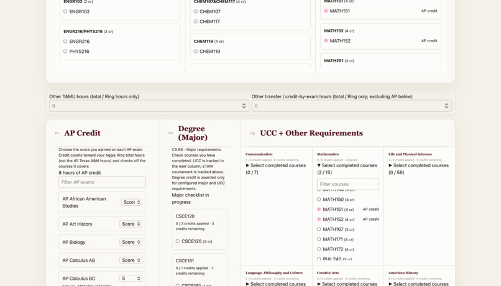Click the CSCE120 requirement title
This screenshot has height=286, width=501.
(185, 216)
